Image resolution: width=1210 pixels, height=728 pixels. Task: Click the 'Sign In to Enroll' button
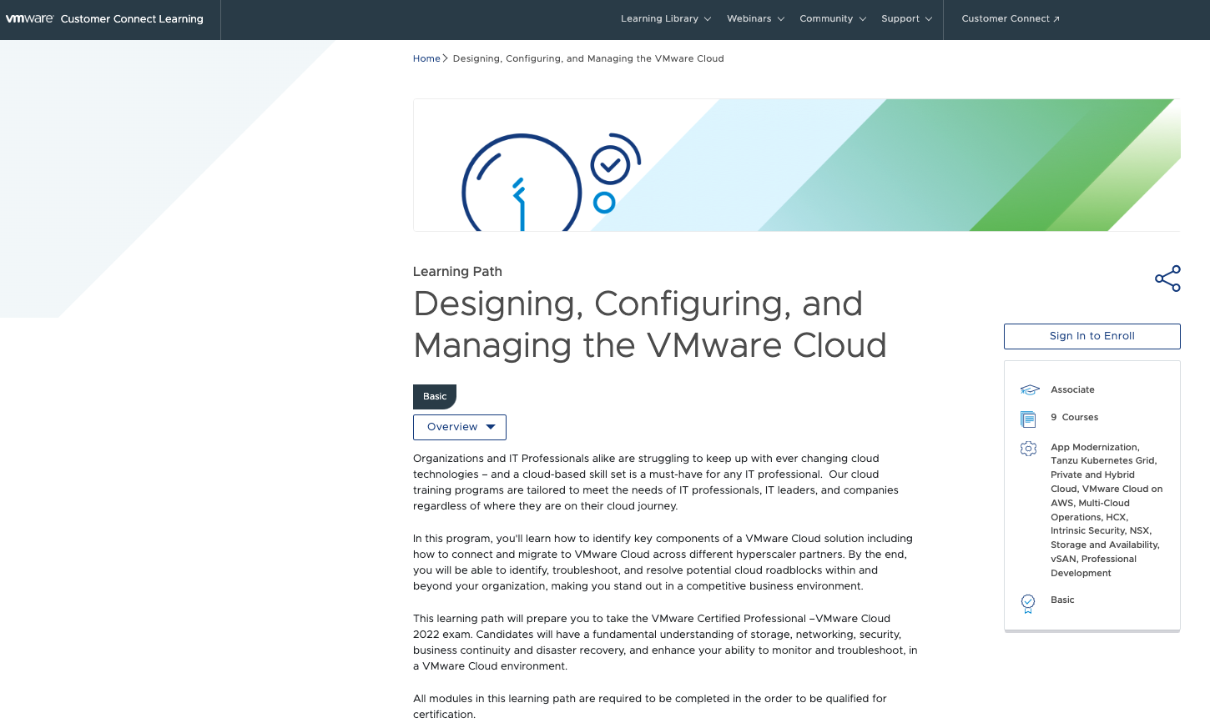coord(1092,336)
